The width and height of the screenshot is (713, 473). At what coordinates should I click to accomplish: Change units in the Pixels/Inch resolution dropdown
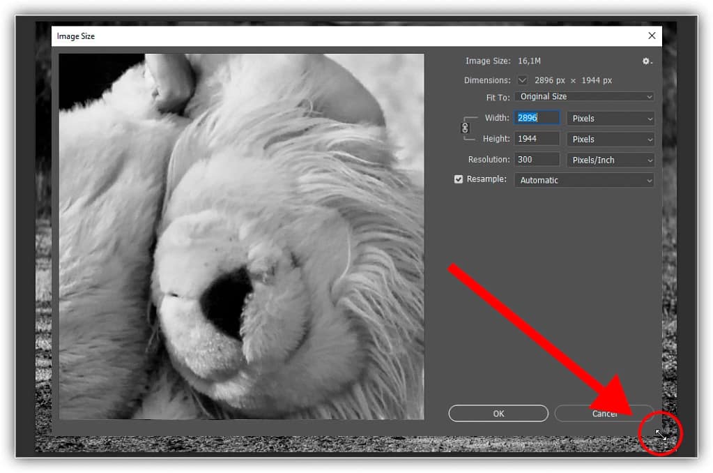pyautogui.click(x=610, y=160)
